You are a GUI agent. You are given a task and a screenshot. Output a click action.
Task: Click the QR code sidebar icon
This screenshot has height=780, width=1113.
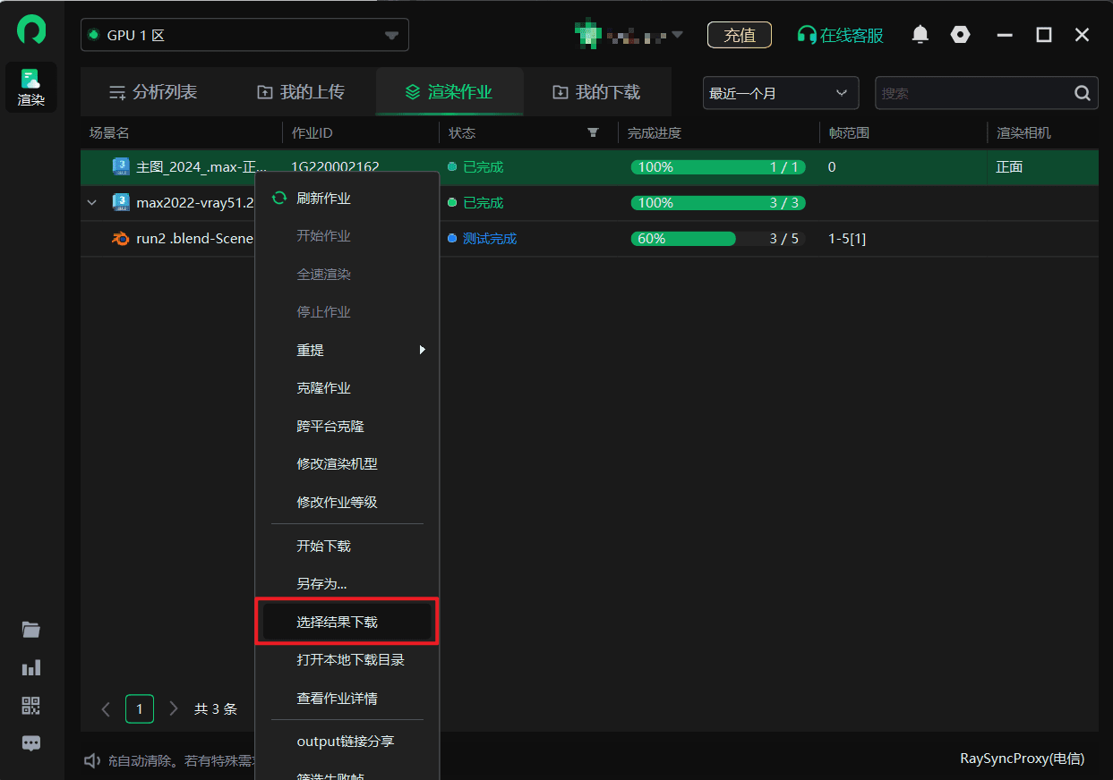tap(30, 705)
